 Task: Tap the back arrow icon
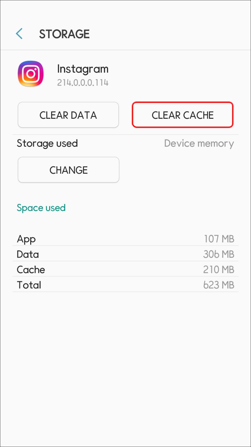point(19,34)
